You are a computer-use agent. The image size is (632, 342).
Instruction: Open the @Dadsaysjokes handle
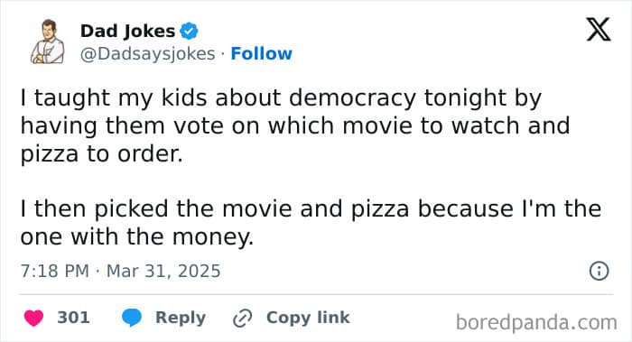[147, 54]
